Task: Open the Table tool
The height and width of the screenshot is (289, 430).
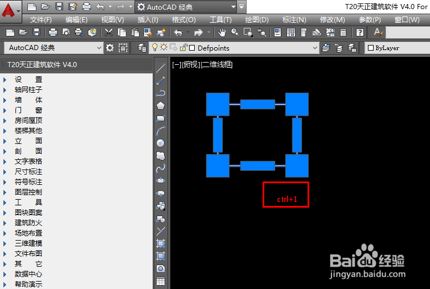Action: tap(161, 281)
